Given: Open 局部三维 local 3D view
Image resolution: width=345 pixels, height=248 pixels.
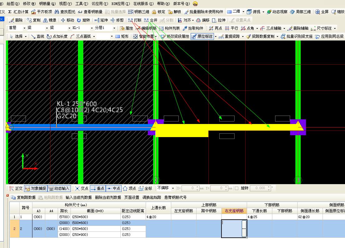Looking at the screenshot, I should [x=301, y=12].
